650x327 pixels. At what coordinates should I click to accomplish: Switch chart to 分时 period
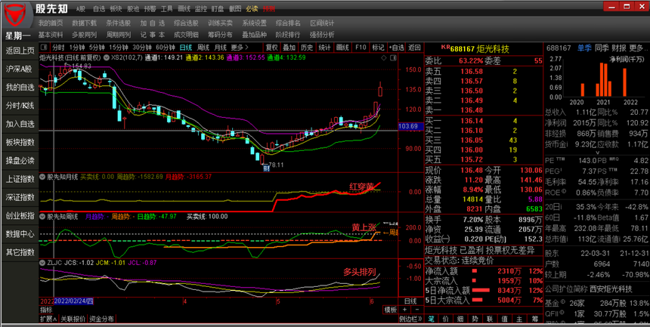pos(58,48)
